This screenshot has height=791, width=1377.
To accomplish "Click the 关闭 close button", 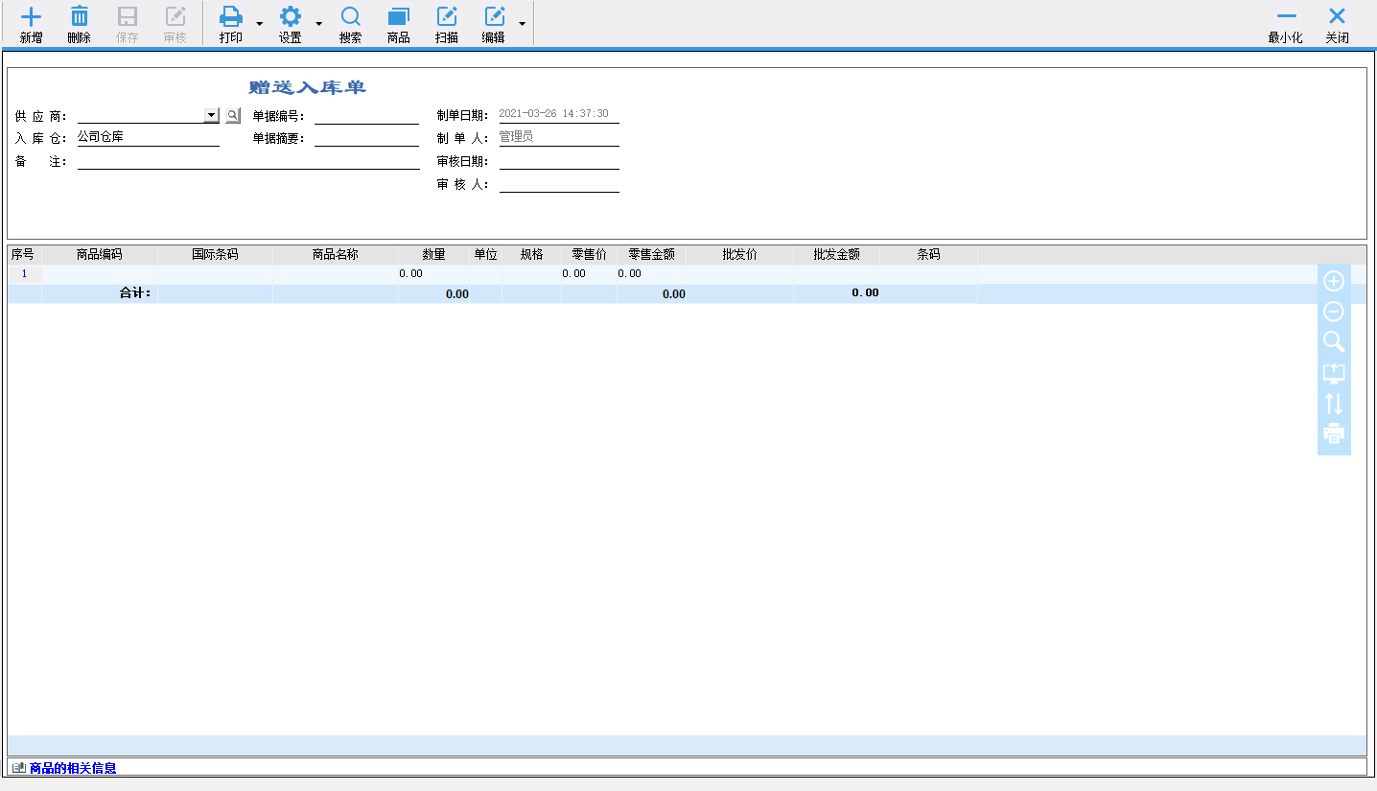I will coord(1337,26).
